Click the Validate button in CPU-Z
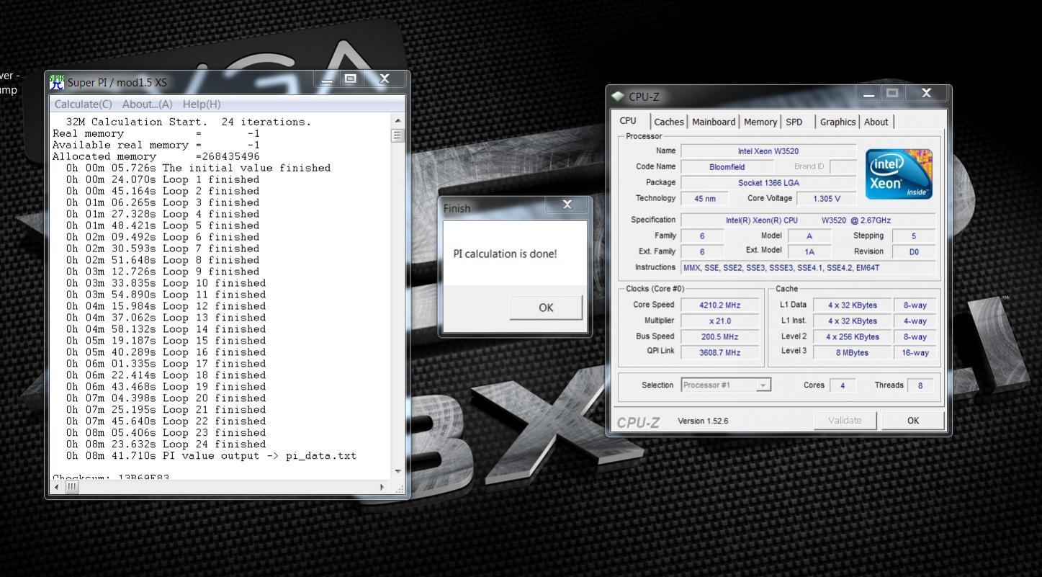Viewport: 1042px width, 577px height. pyautogui.click(x=845, y=421)
